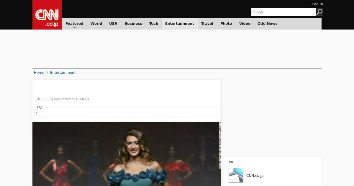Image resolution: width=354 pixels, height=186 pixels.
Task: Expand the Featured dropdown chevron
Action: 74,27
